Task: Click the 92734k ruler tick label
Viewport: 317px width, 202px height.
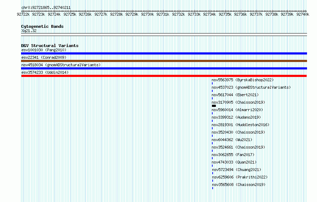Action: [x=209, y=14]
